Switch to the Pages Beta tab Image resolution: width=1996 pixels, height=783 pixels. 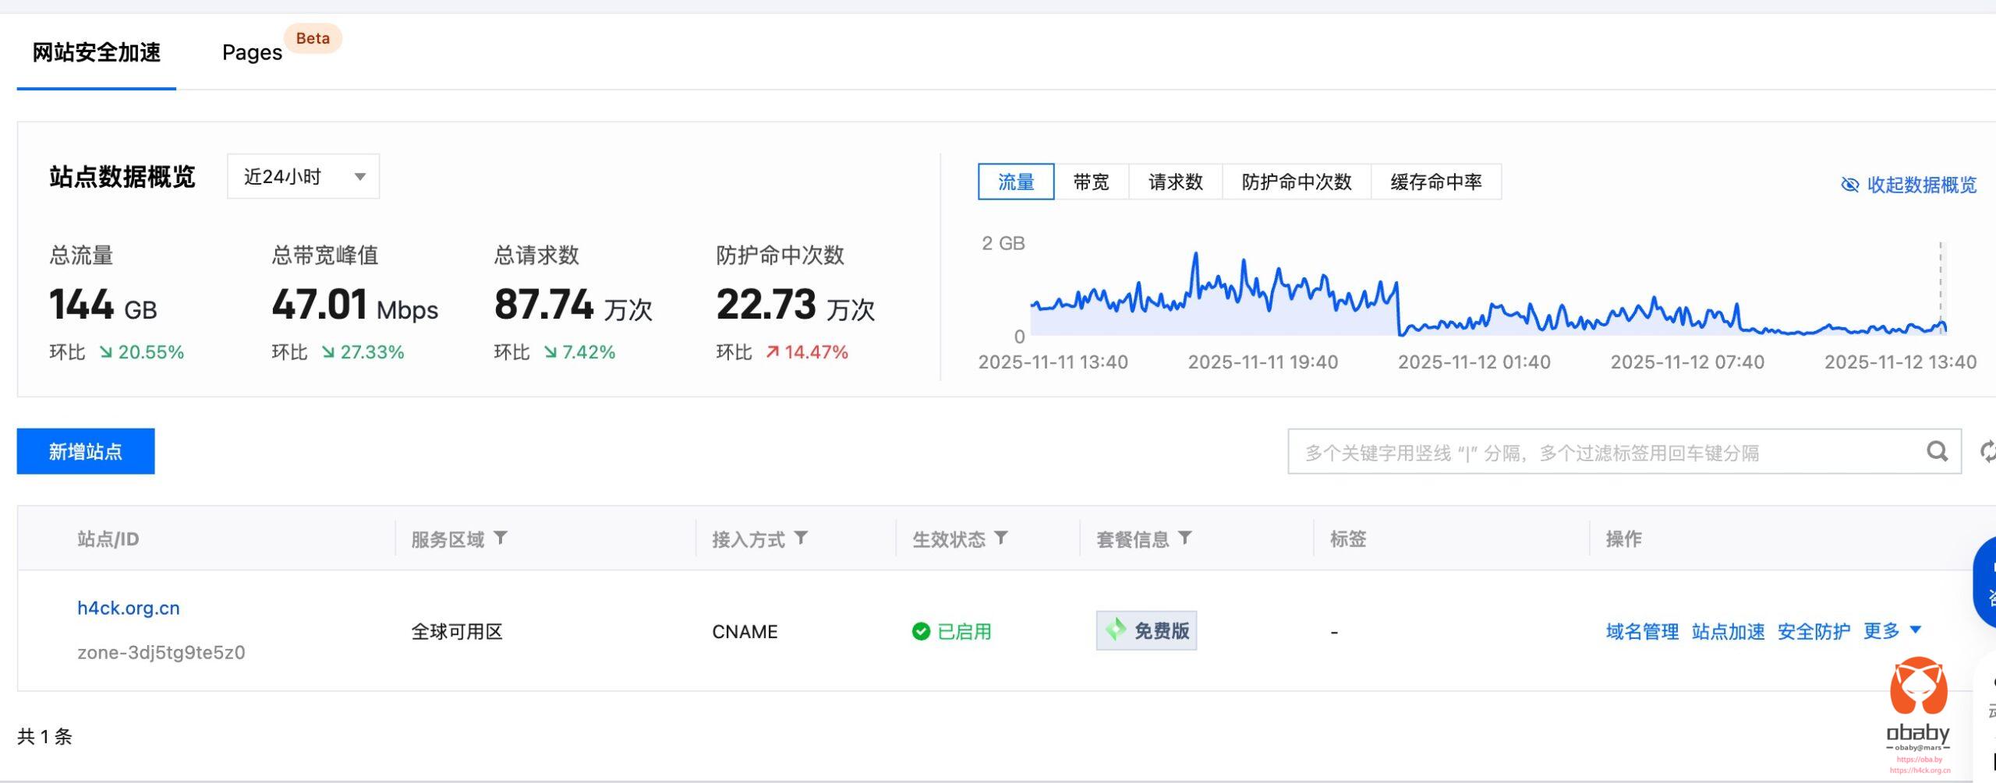[253, 52]
